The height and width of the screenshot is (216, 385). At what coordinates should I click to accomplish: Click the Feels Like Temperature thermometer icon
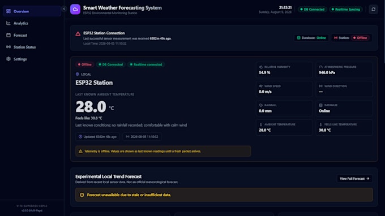point(320,124)
